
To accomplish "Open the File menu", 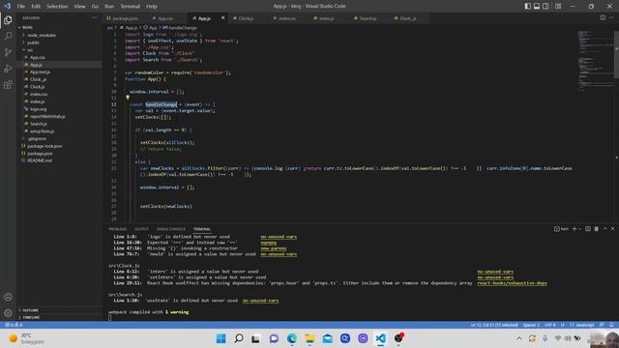I will pyautogui.click(x=21, y=6).
